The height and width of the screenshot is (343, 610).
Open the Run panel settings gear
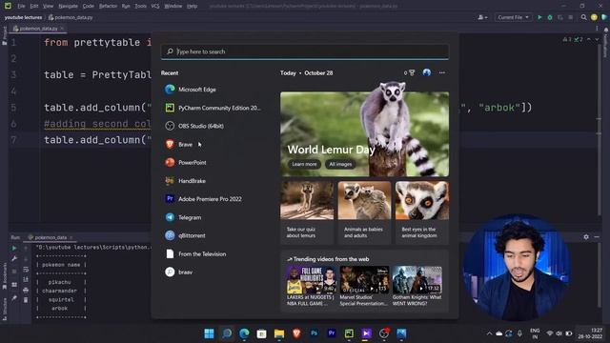click(x=586, y=237)
